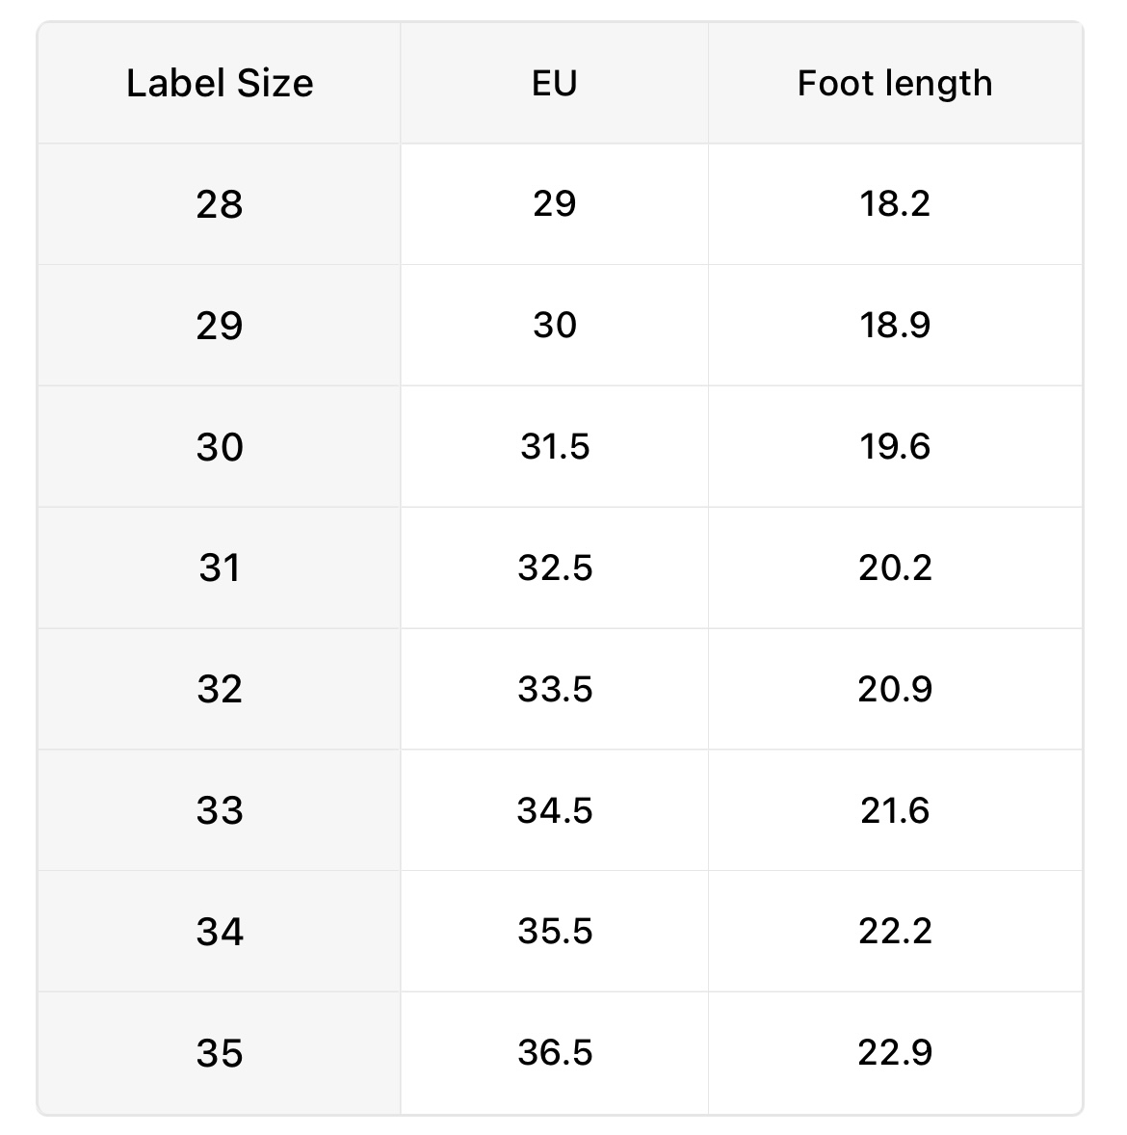Image resolution: width=1127 pixels, height=1135 pixels.
Task: Click foot length 22.9 cell
Action: pos(895,1053)
